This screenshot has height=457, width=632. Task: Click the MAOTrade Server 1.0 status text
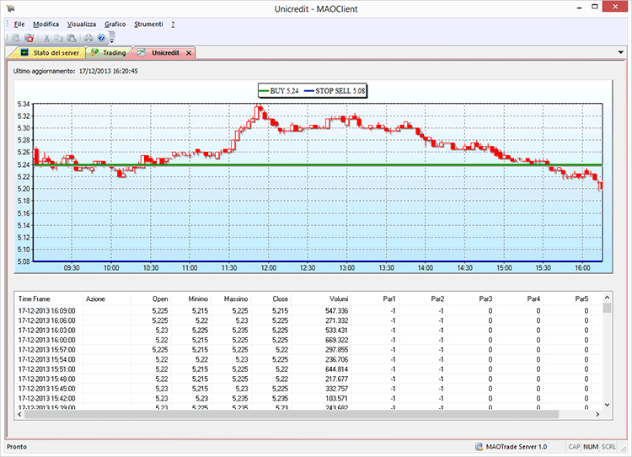[x=517, y=447]
